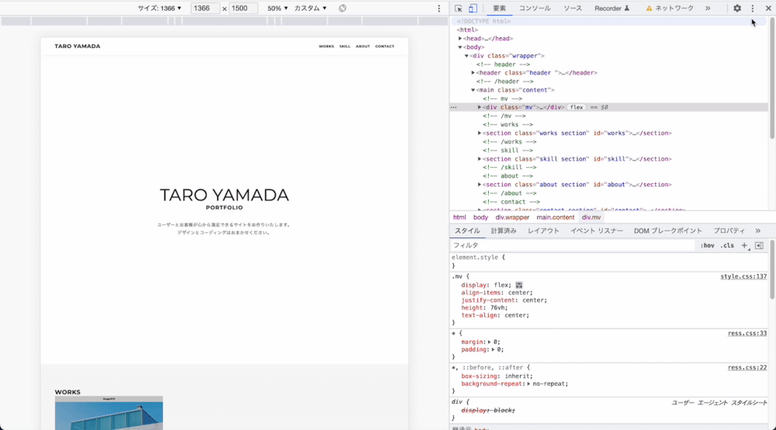776x430 pixels.
Task: Click the height: 76vh value
Action: pyautogui.click(x=499, y=308)
